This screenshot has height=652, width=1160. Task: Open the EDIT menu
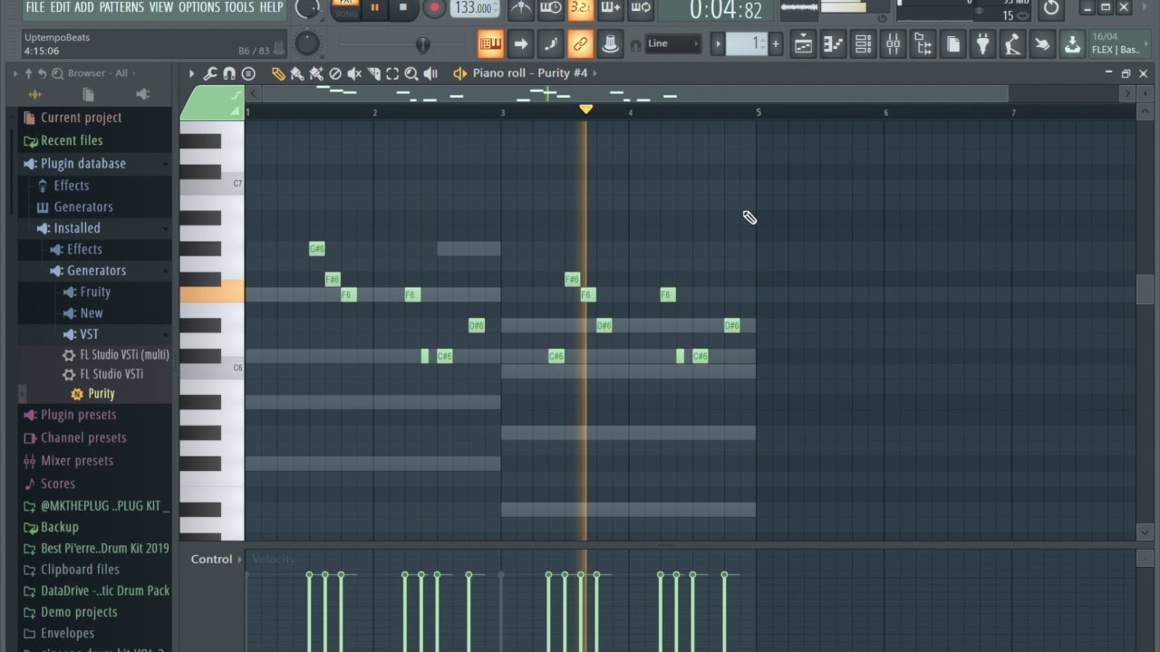60,7
